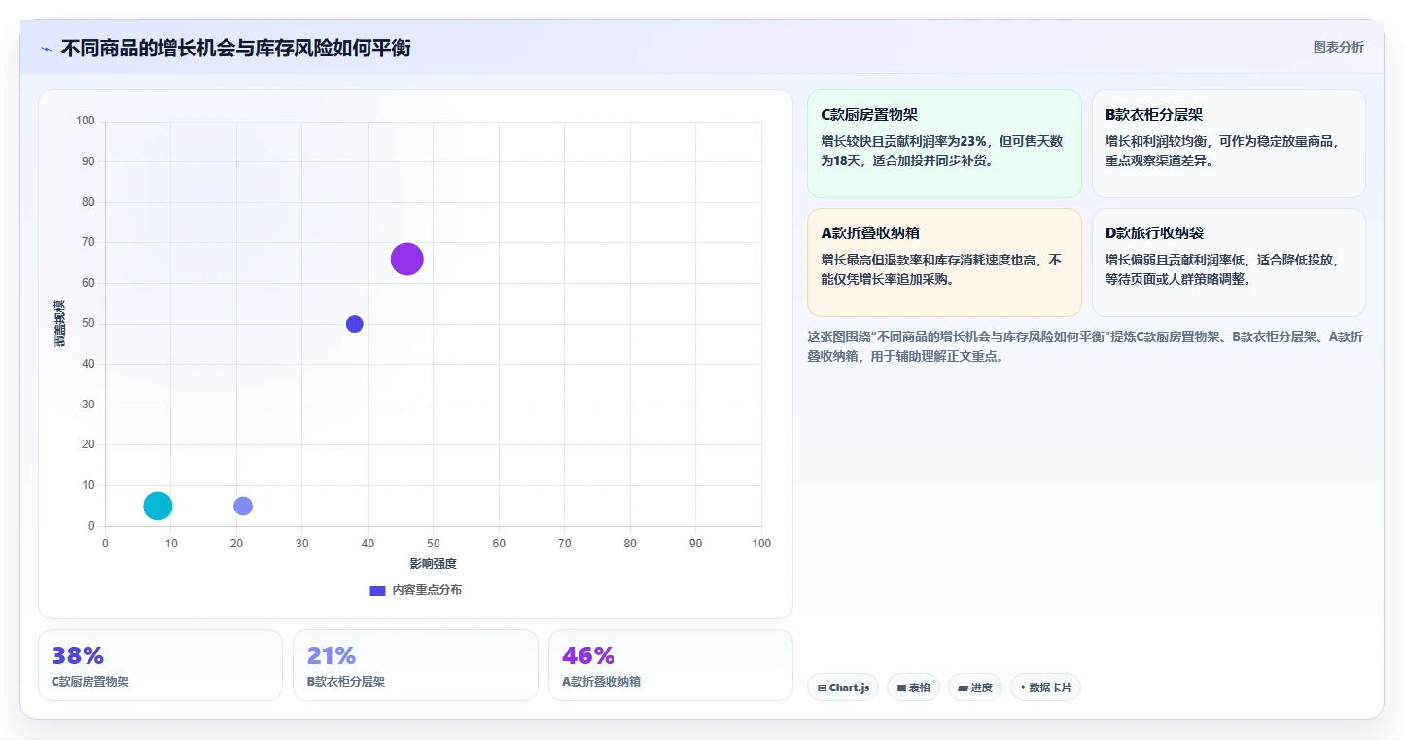Click the chart summary paragraph text
Screen dimensions: 1404x740
tap(1085, 346)
